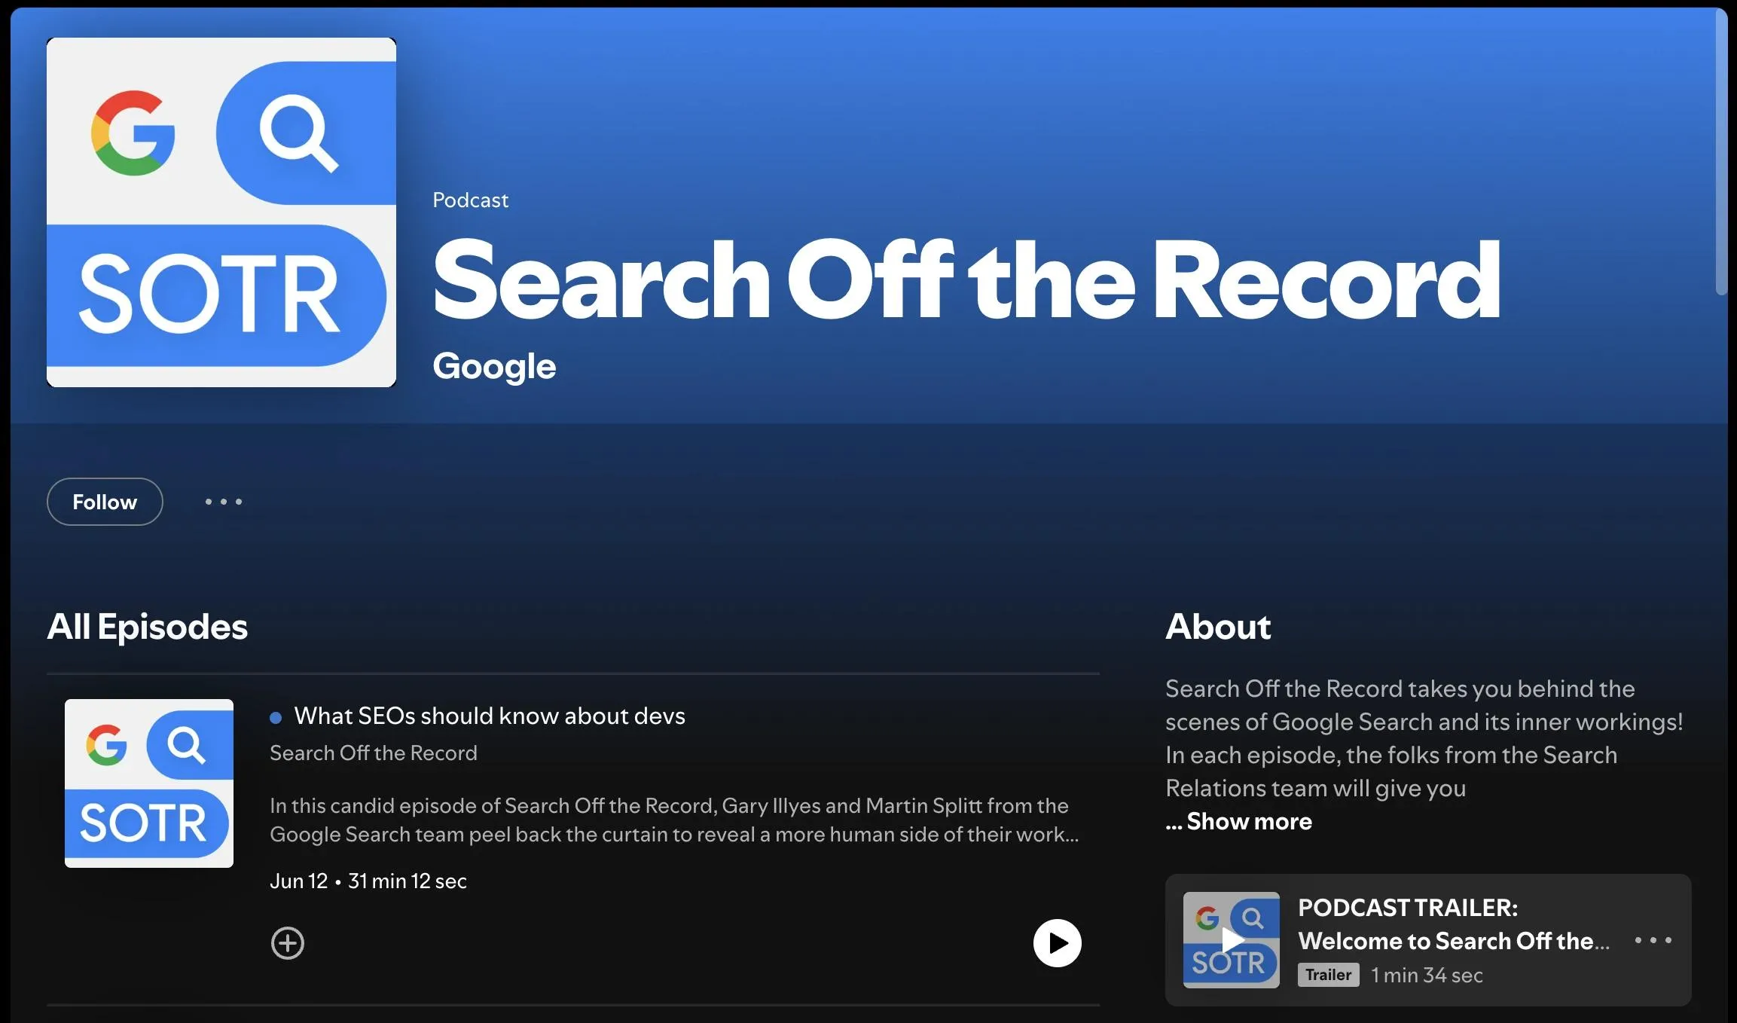Add the devs episode to Your Episodes
The width and height of the screenshot is (1737, 1023).
point(288,943)
